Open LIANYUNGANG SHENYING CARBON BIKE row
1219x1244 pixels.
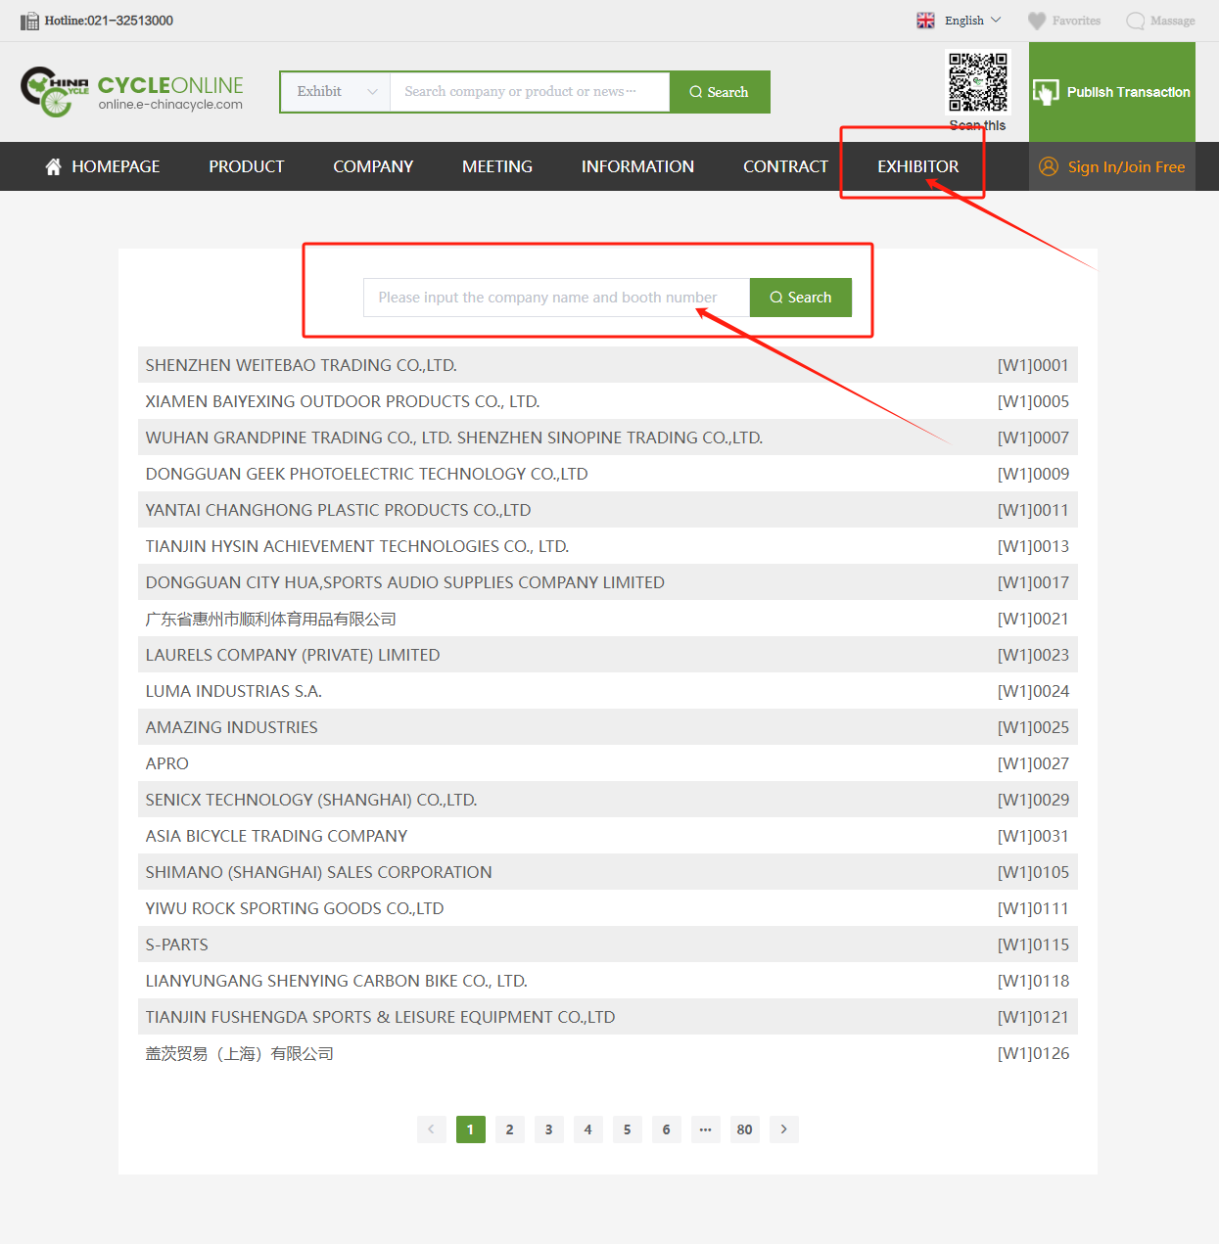607,981
